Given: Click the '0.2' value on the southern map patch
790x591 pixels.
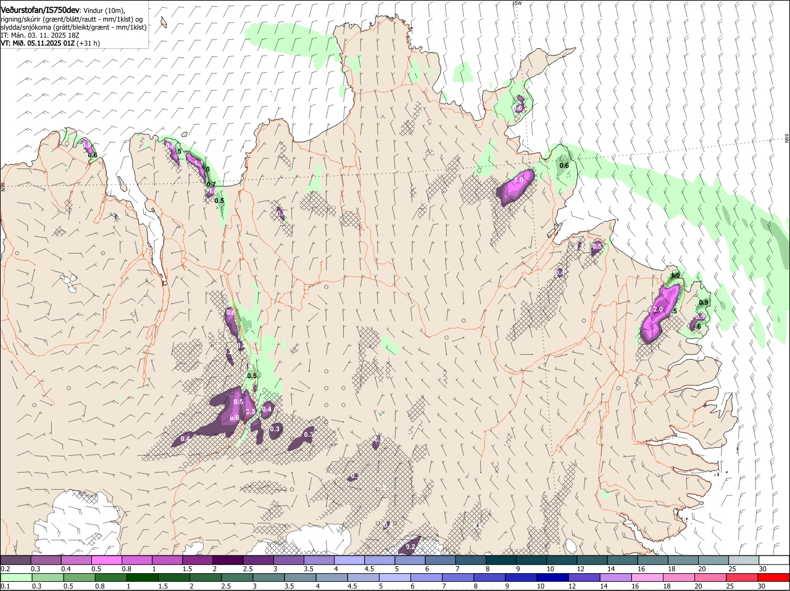Looking at the screenshot, I should coord(410,547).
